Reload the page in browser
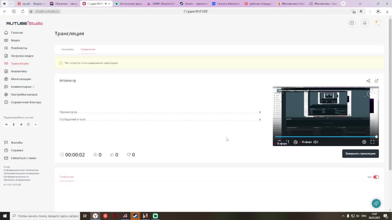Image resolution: width=392 pixels, height=220 pixels. point(23,11)
